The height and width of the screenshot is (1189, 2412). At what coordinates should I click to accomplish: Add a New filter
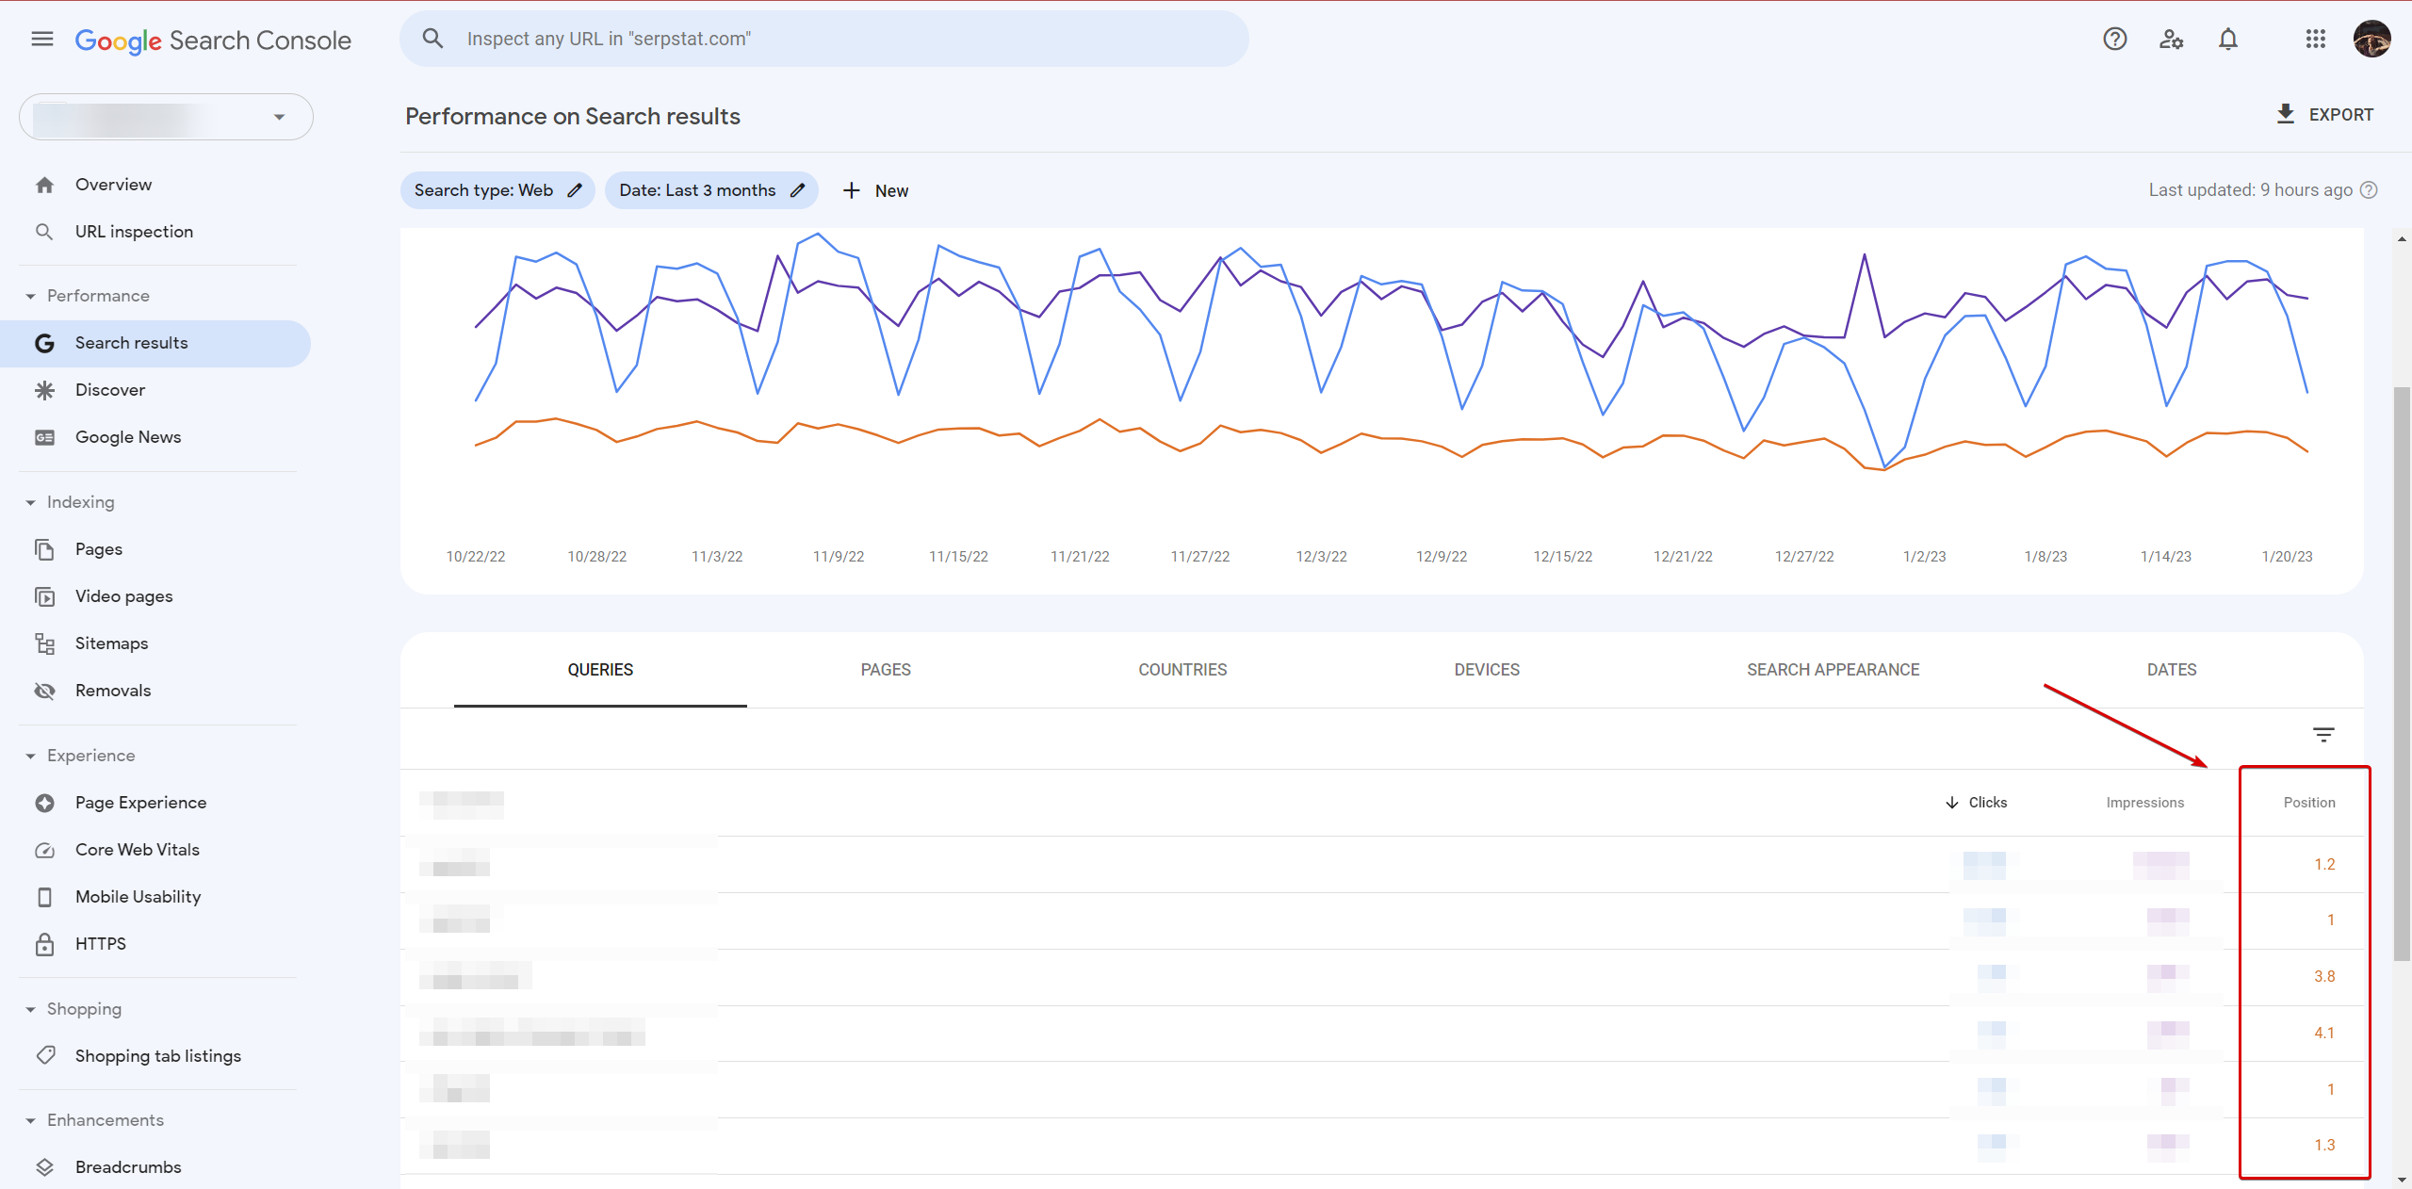[x=875, y=190]
